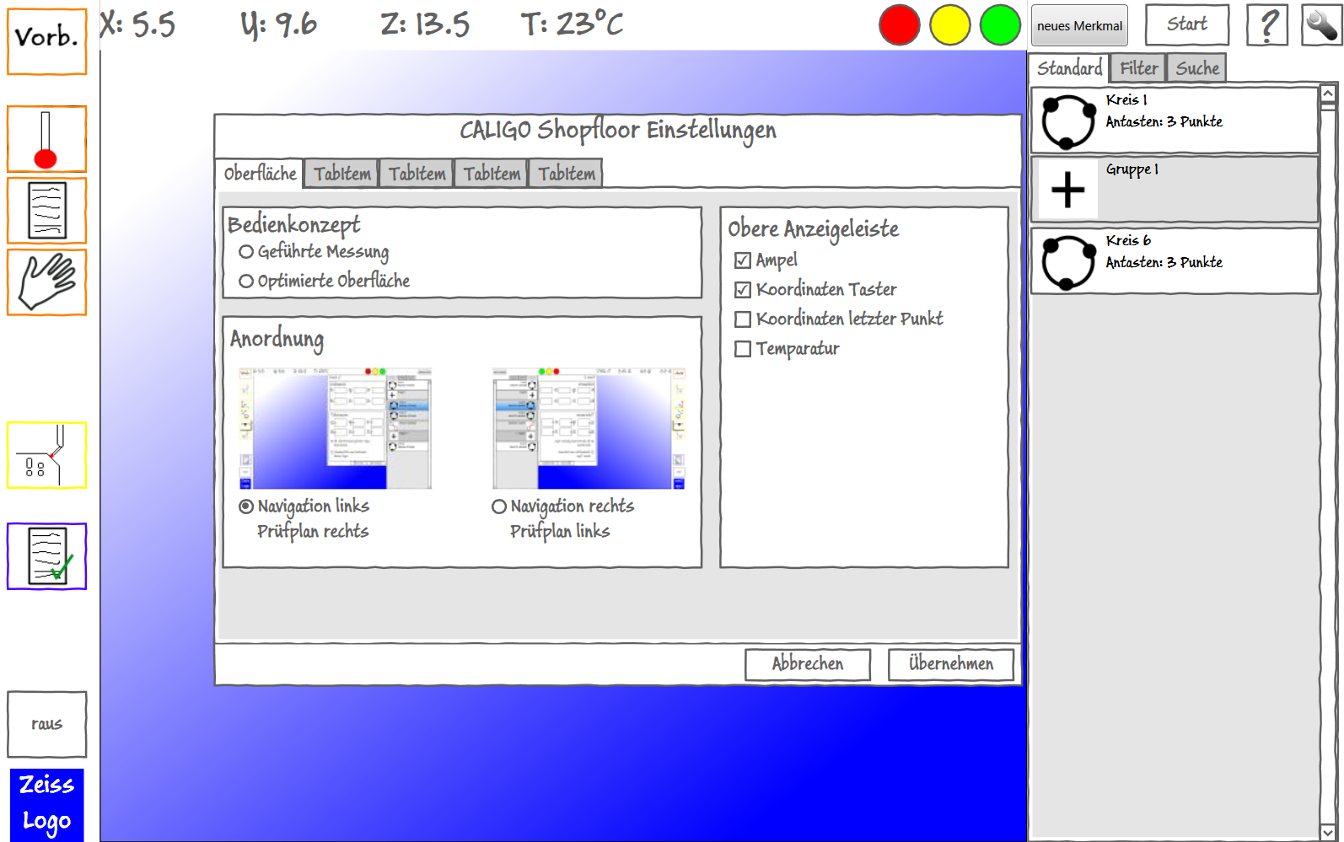Click the red traffic light indicator
Image resolution: width=1344 pixels, height=842 pixels.
pos(900,25)
